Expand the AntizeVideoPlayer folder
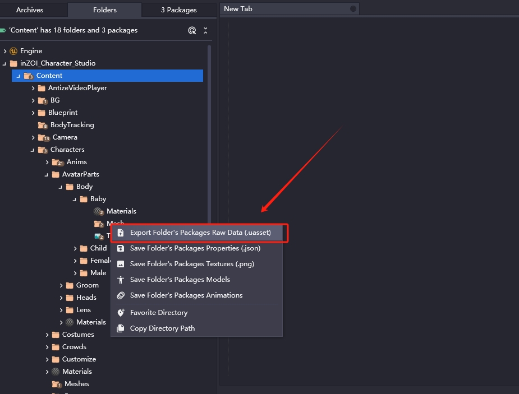Viewport: 519px width, 394px height. [x=33, y=88]
